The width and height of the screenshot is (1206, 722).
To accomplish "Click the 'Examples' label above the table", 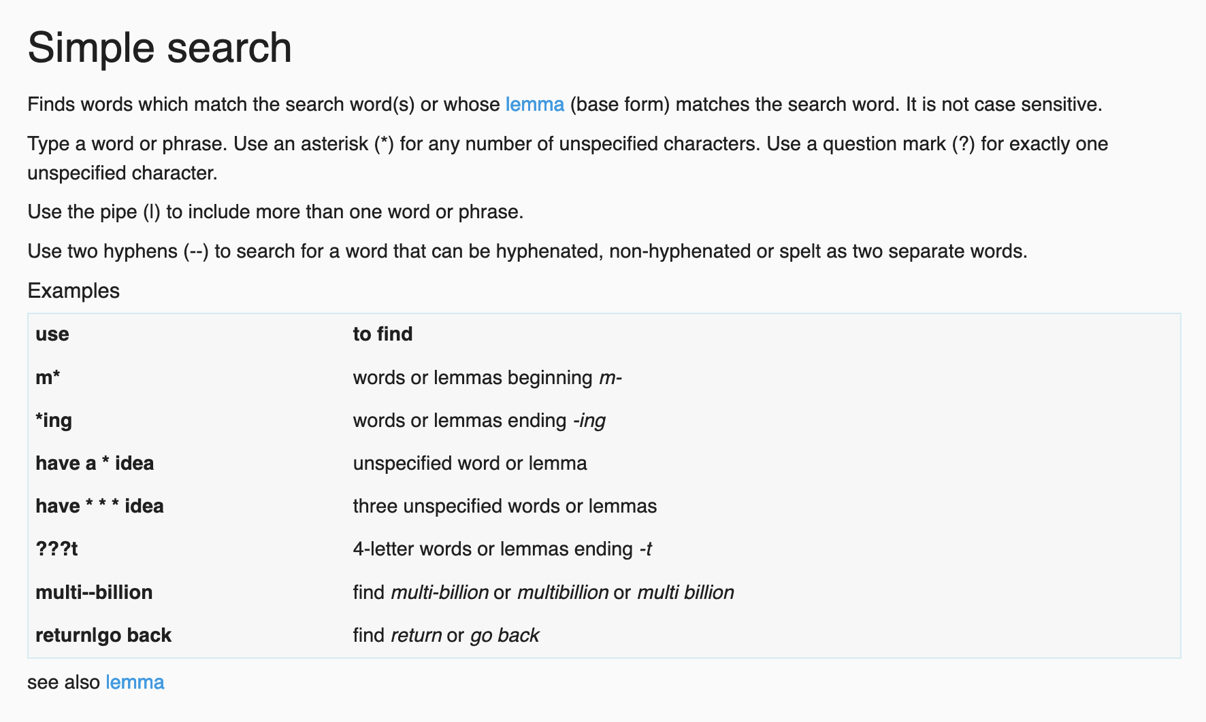I will [74, 291].
